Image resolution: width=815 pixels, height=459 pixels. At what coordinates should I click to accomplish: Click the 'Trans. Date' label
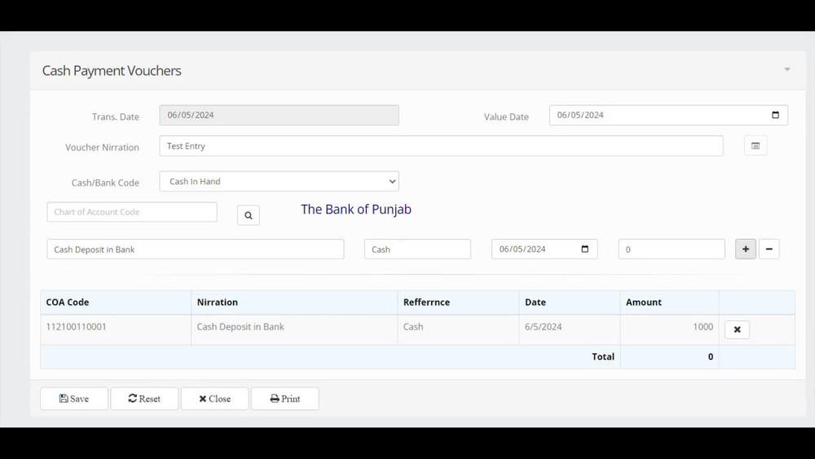point(116,117)
